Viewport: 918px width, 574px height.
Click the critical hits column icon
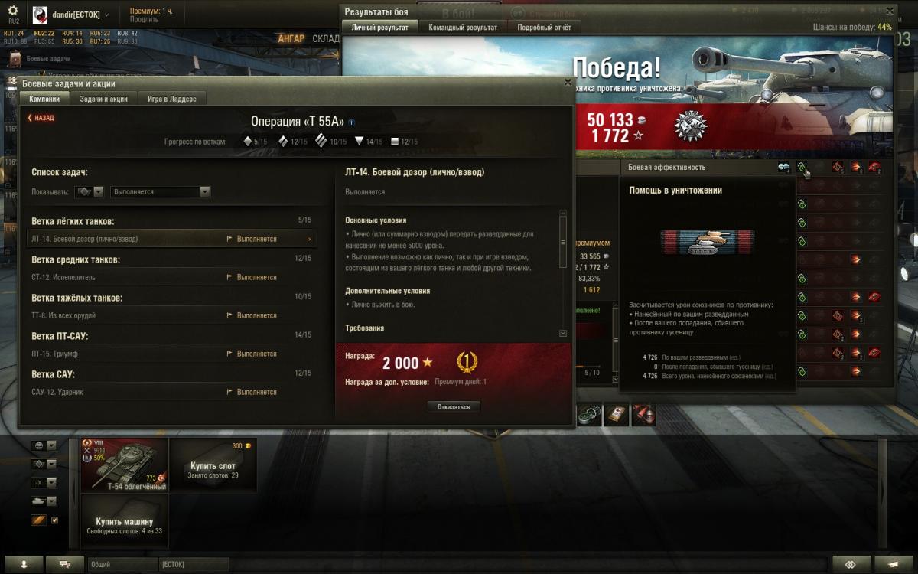(837, 167)
